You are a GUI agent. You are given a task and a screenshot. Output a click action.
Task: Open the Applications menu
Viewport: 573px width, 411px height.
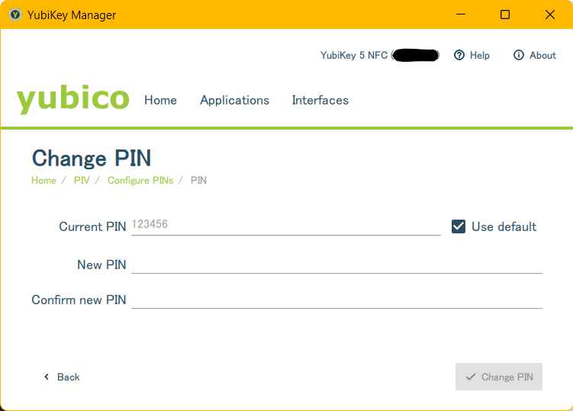click(x=234, y=100)
